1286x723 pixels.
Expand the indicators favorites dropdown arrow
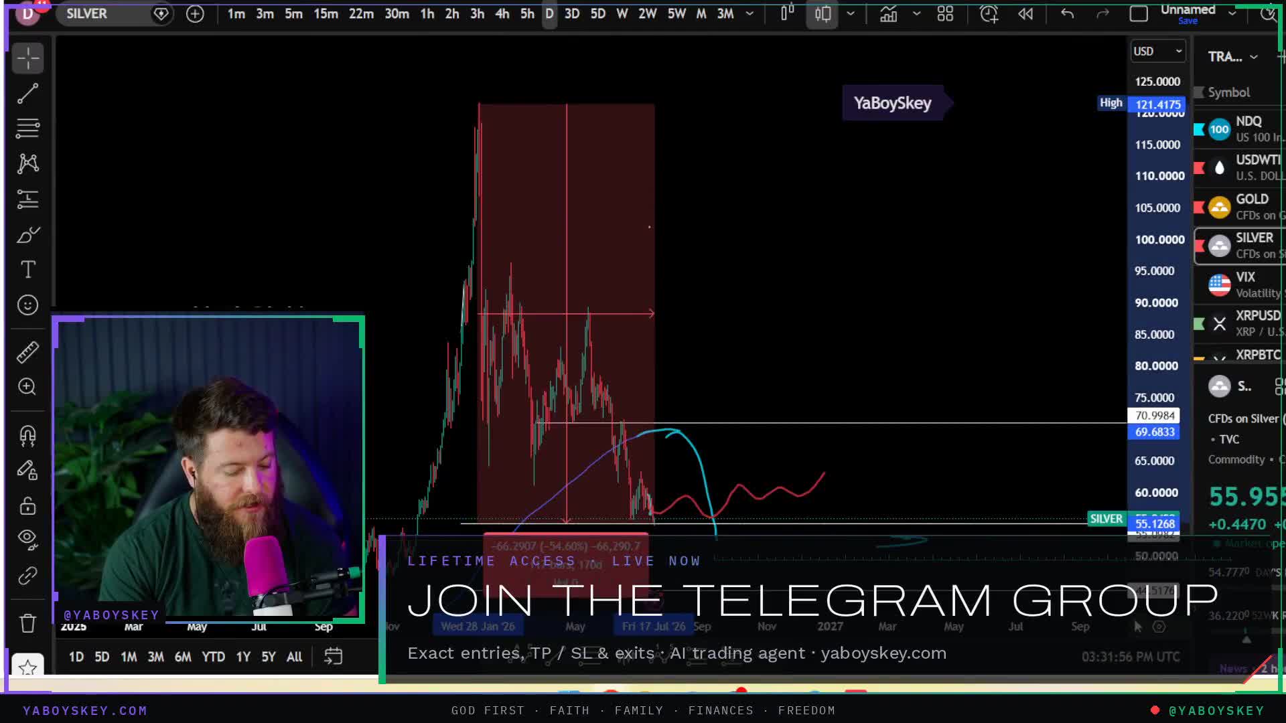click(916, 13)
